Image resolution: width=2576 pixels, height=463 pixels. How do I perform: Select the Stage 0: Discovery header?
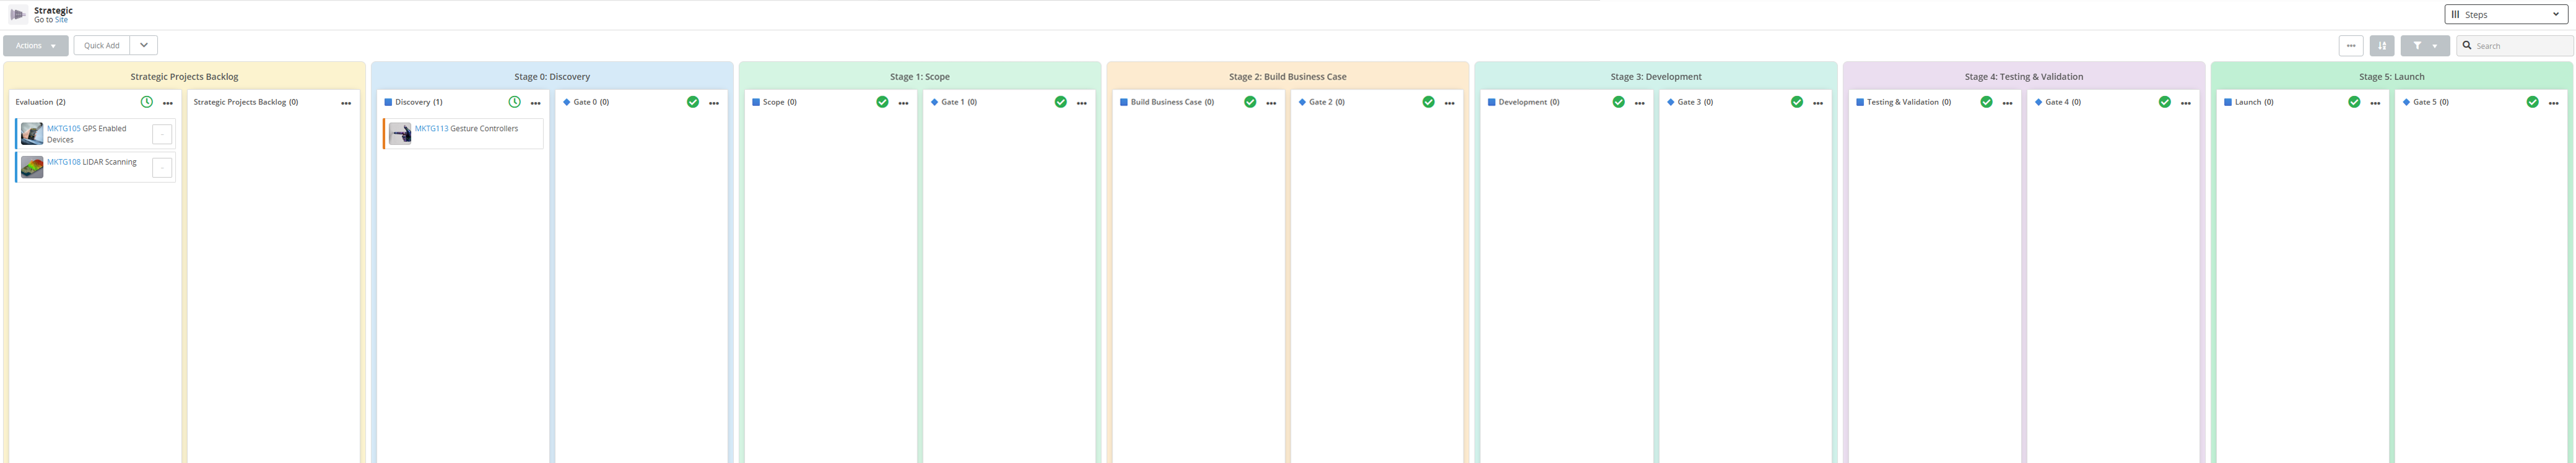(x=552, y=77)
